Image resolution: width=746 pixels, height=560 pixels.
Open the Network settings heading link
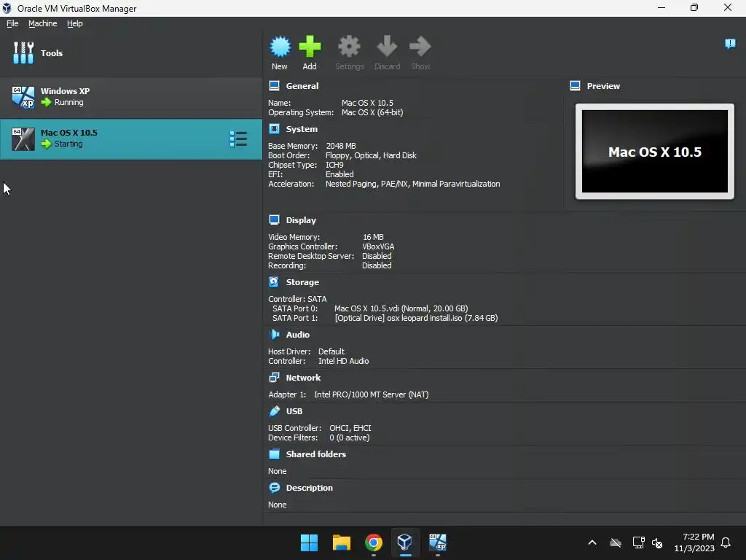pyautogui.click(x=303, y=378)
